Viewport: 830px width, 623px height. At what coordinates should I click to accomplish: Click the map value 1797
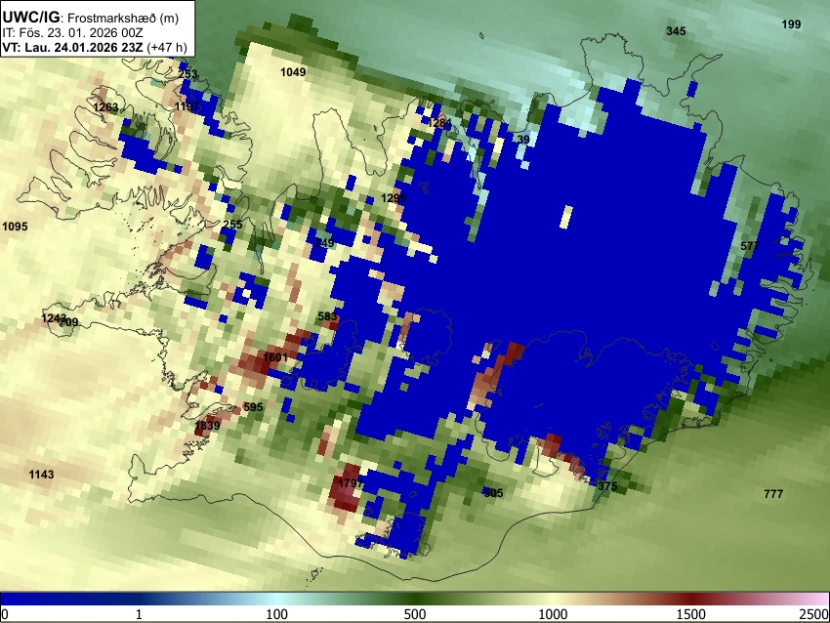tap(351, 483)
